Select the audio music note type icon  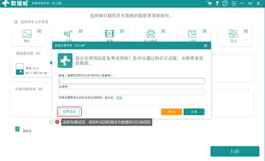tap(68, 34)
